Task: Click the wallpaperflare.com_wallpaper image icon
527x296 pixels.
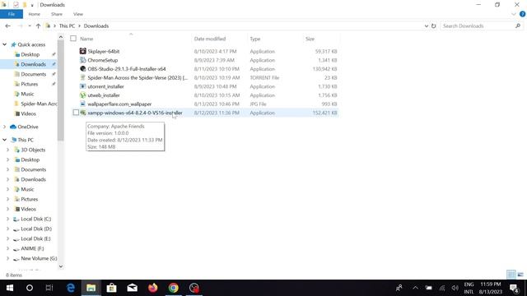Action: tap(82, 104)
